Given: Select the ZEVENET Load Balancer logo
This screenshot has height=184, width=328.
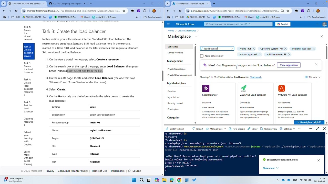Looking at the screenshot, I should (244, 88).
